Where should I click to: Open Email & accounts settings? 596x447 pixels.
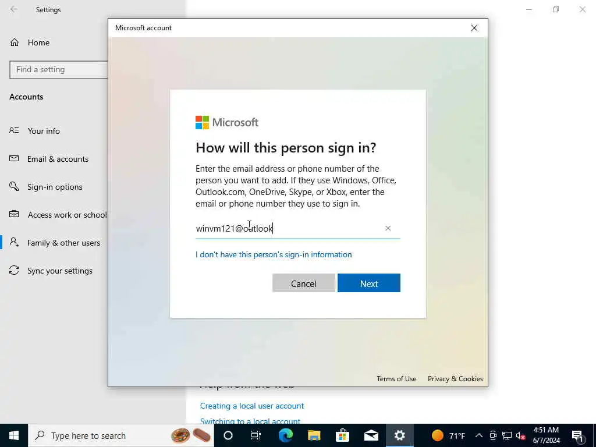pyautogui.click(x=58, y=159)
